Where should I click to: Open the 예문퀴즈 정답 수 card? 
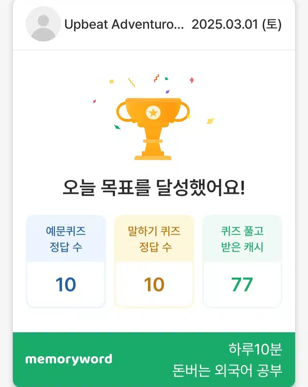(x=66, y=261)
